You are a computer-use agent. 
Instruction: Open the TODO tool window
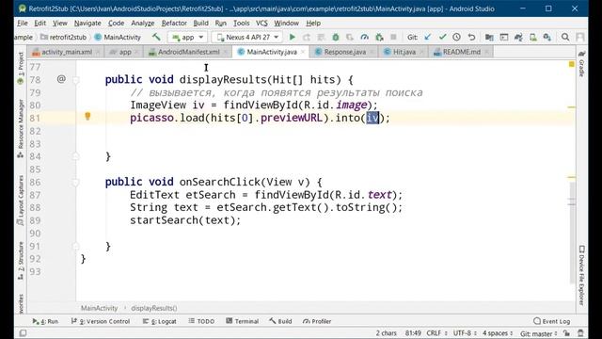point(201,321)
